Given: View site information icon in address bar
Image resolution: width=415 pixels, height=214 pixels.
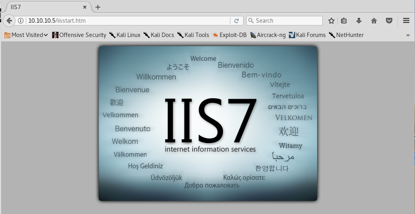Looking at the screenshot, I should coord(21,21).
